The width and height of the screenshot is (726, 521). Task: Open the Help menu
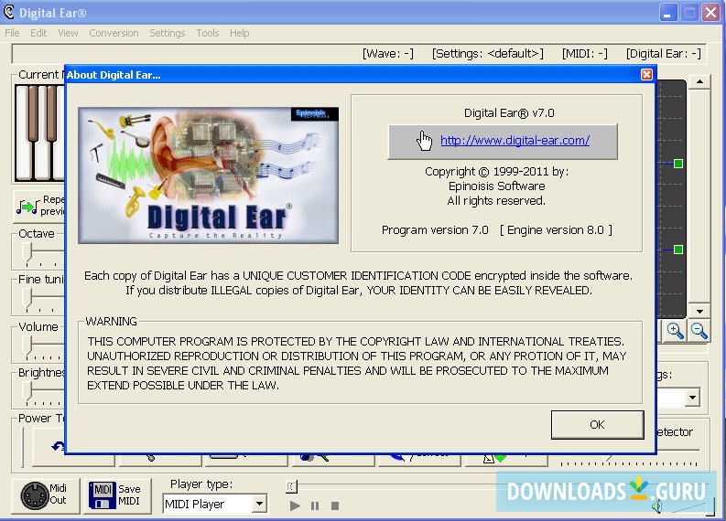pos(239,33)
